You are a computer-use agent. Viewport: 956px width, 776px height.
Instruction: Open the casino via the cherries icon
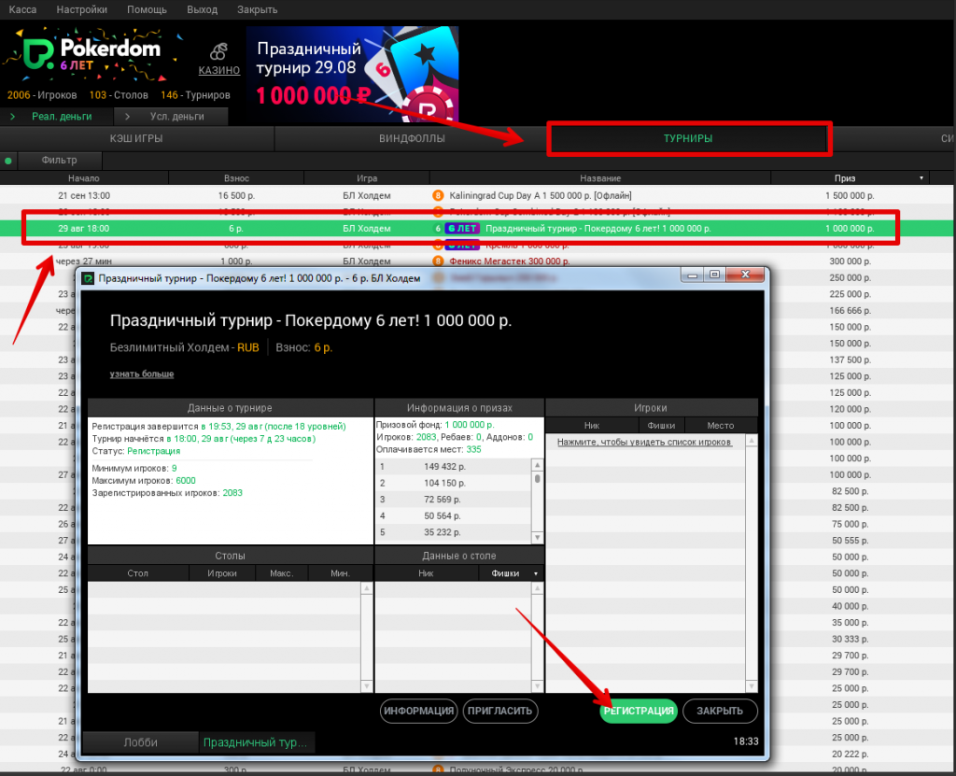click(x=218, y=51)
